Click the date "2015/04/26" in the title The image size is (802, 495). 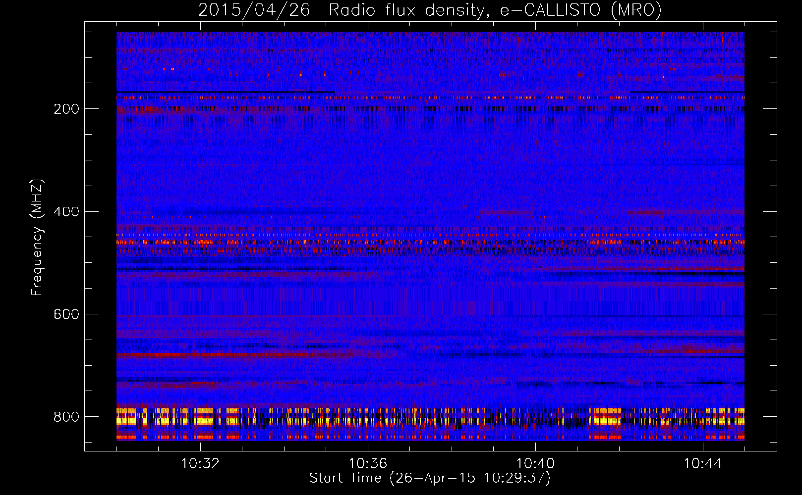[254, 10]
